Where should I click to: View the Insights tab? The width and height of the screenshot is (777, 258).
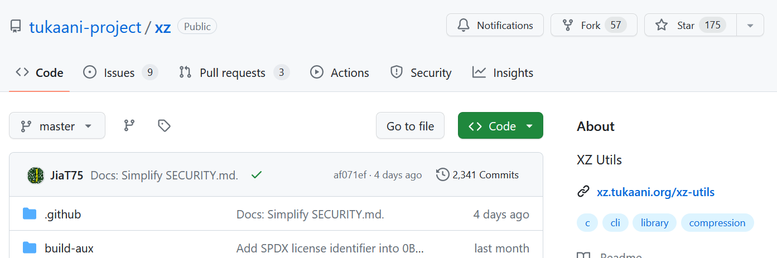[x=503, y=73]
